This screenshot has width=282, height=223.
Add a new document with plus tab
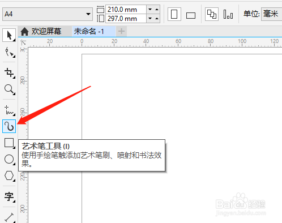click(x=121, y=31)
